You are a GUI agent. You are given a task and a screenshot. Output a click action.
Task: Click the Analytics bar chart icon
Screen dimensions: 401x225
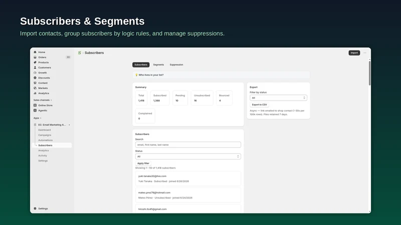35,93
